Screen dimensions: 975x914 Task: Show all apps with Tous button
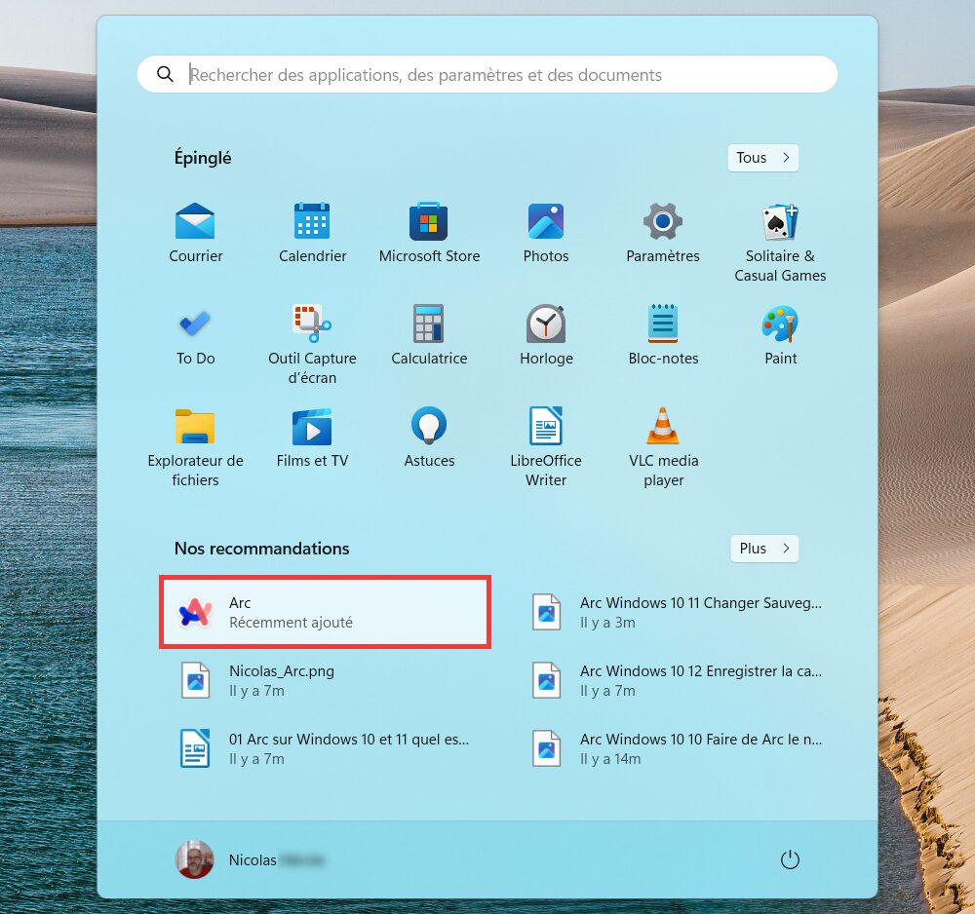pyautogui.click(x=763, y=158)
